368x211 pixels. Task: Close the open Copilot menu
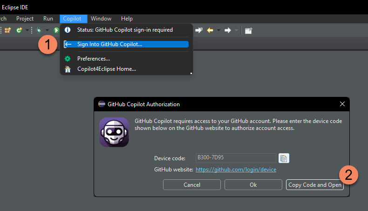coord(74,19)
